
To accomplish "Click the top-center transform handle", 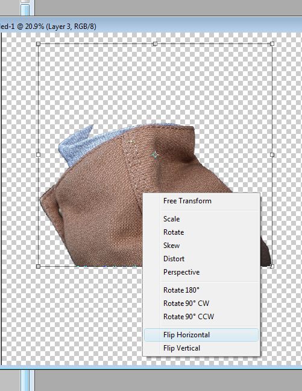I will (155, 44).
